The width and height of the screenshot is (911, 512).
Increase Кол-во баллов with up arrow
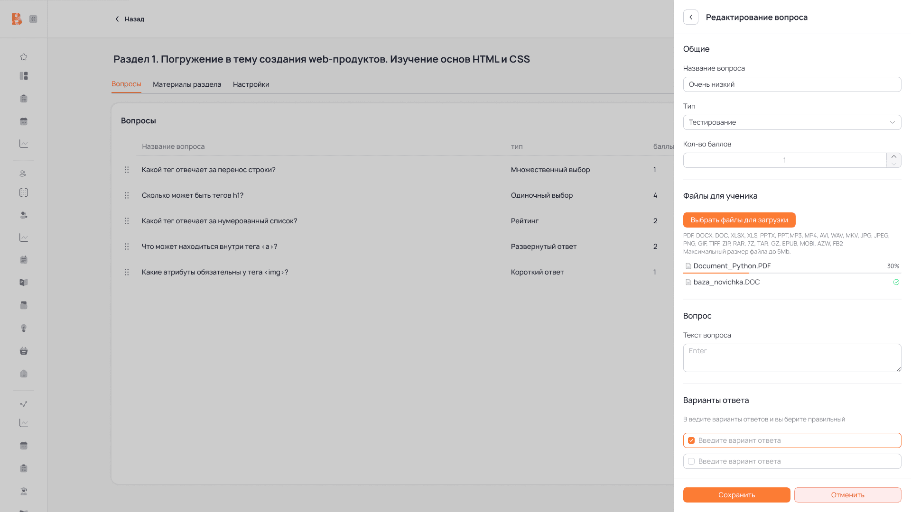pyautogui.click(x=894, y=156)
